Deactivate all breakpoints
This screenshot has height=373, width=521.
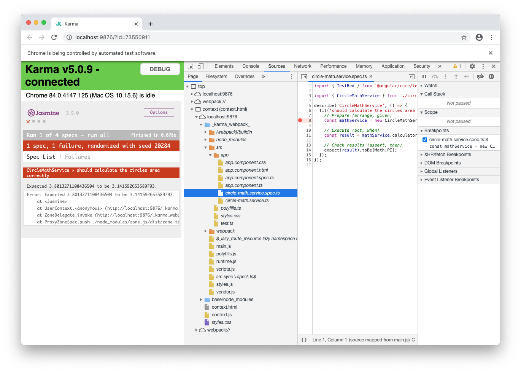(x=480, y=77)
